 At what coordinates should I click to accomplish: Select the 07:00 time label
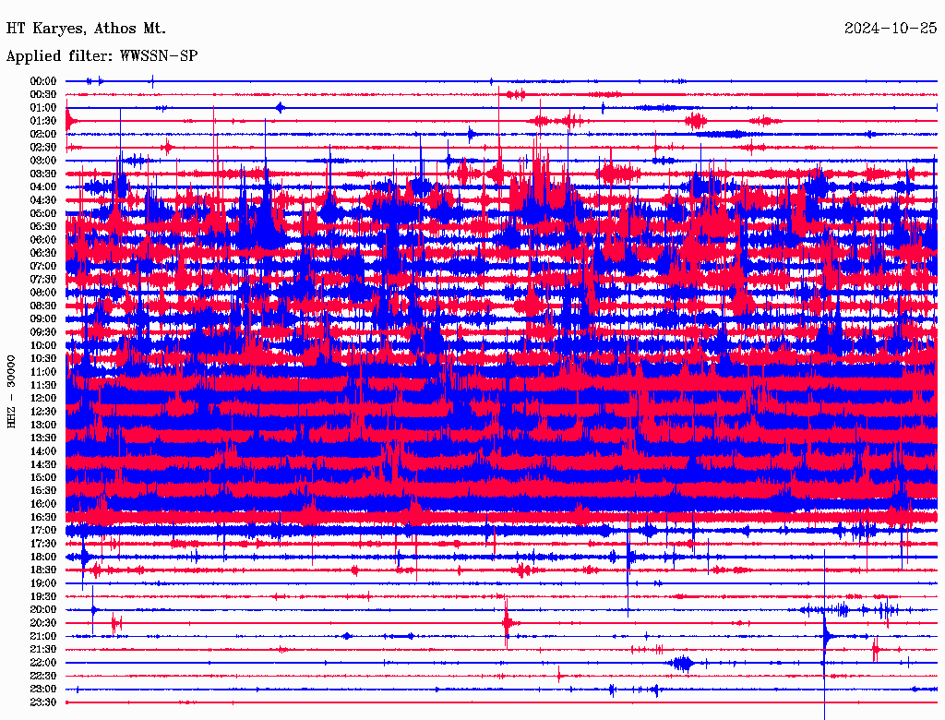(43, 267)
